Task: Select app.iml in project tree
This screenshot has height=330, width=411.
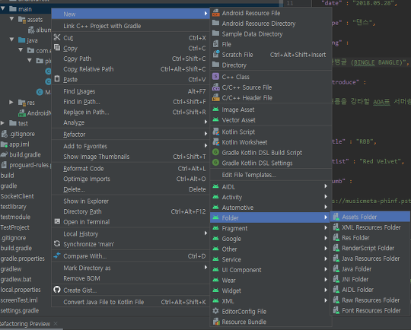Action: click(19, 144)
